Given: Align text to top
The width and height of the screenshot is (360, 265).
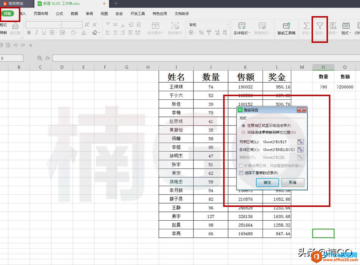Looking at the screenshot, I should [x=108, y=25].
